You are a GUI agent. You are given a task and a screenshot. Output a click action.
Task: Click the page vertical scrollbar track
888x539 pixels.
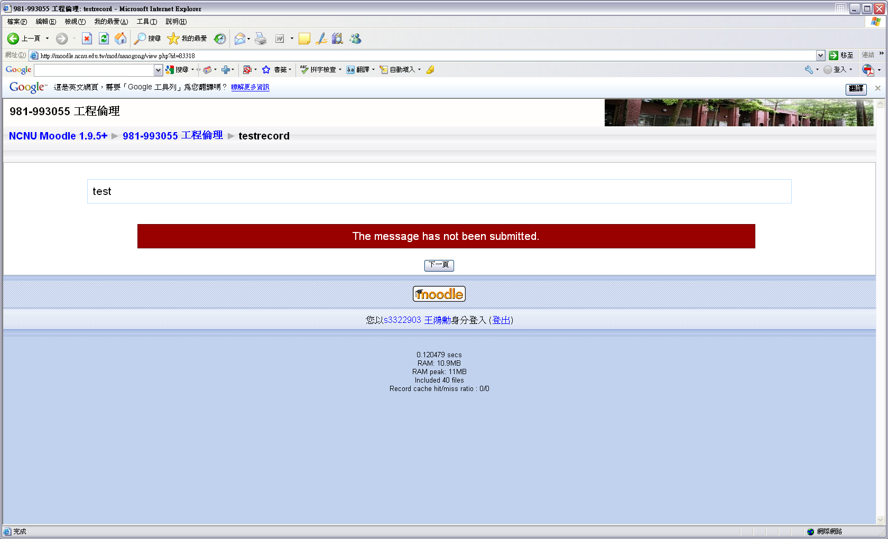point(880,317)
